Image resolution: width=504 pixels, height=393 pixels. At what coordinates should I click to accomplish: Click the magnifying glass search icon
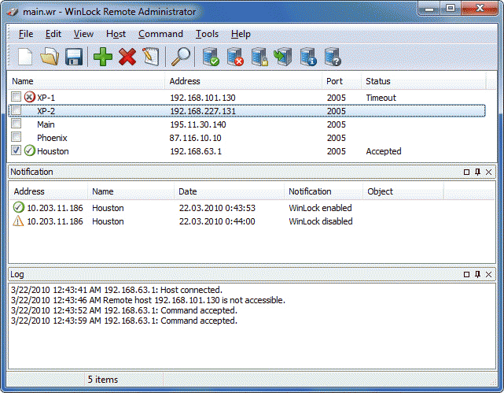pyautogui.click(x=181, y=57)
